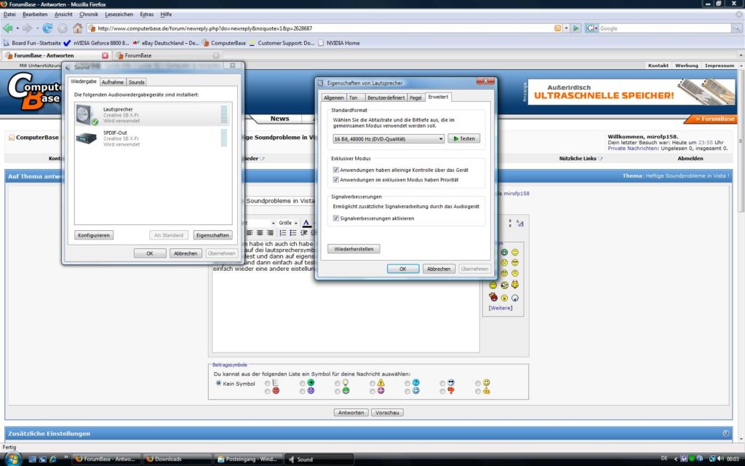
Task: Switch to the Aufnahme tab in Sound window
Action: click(113, 82)
